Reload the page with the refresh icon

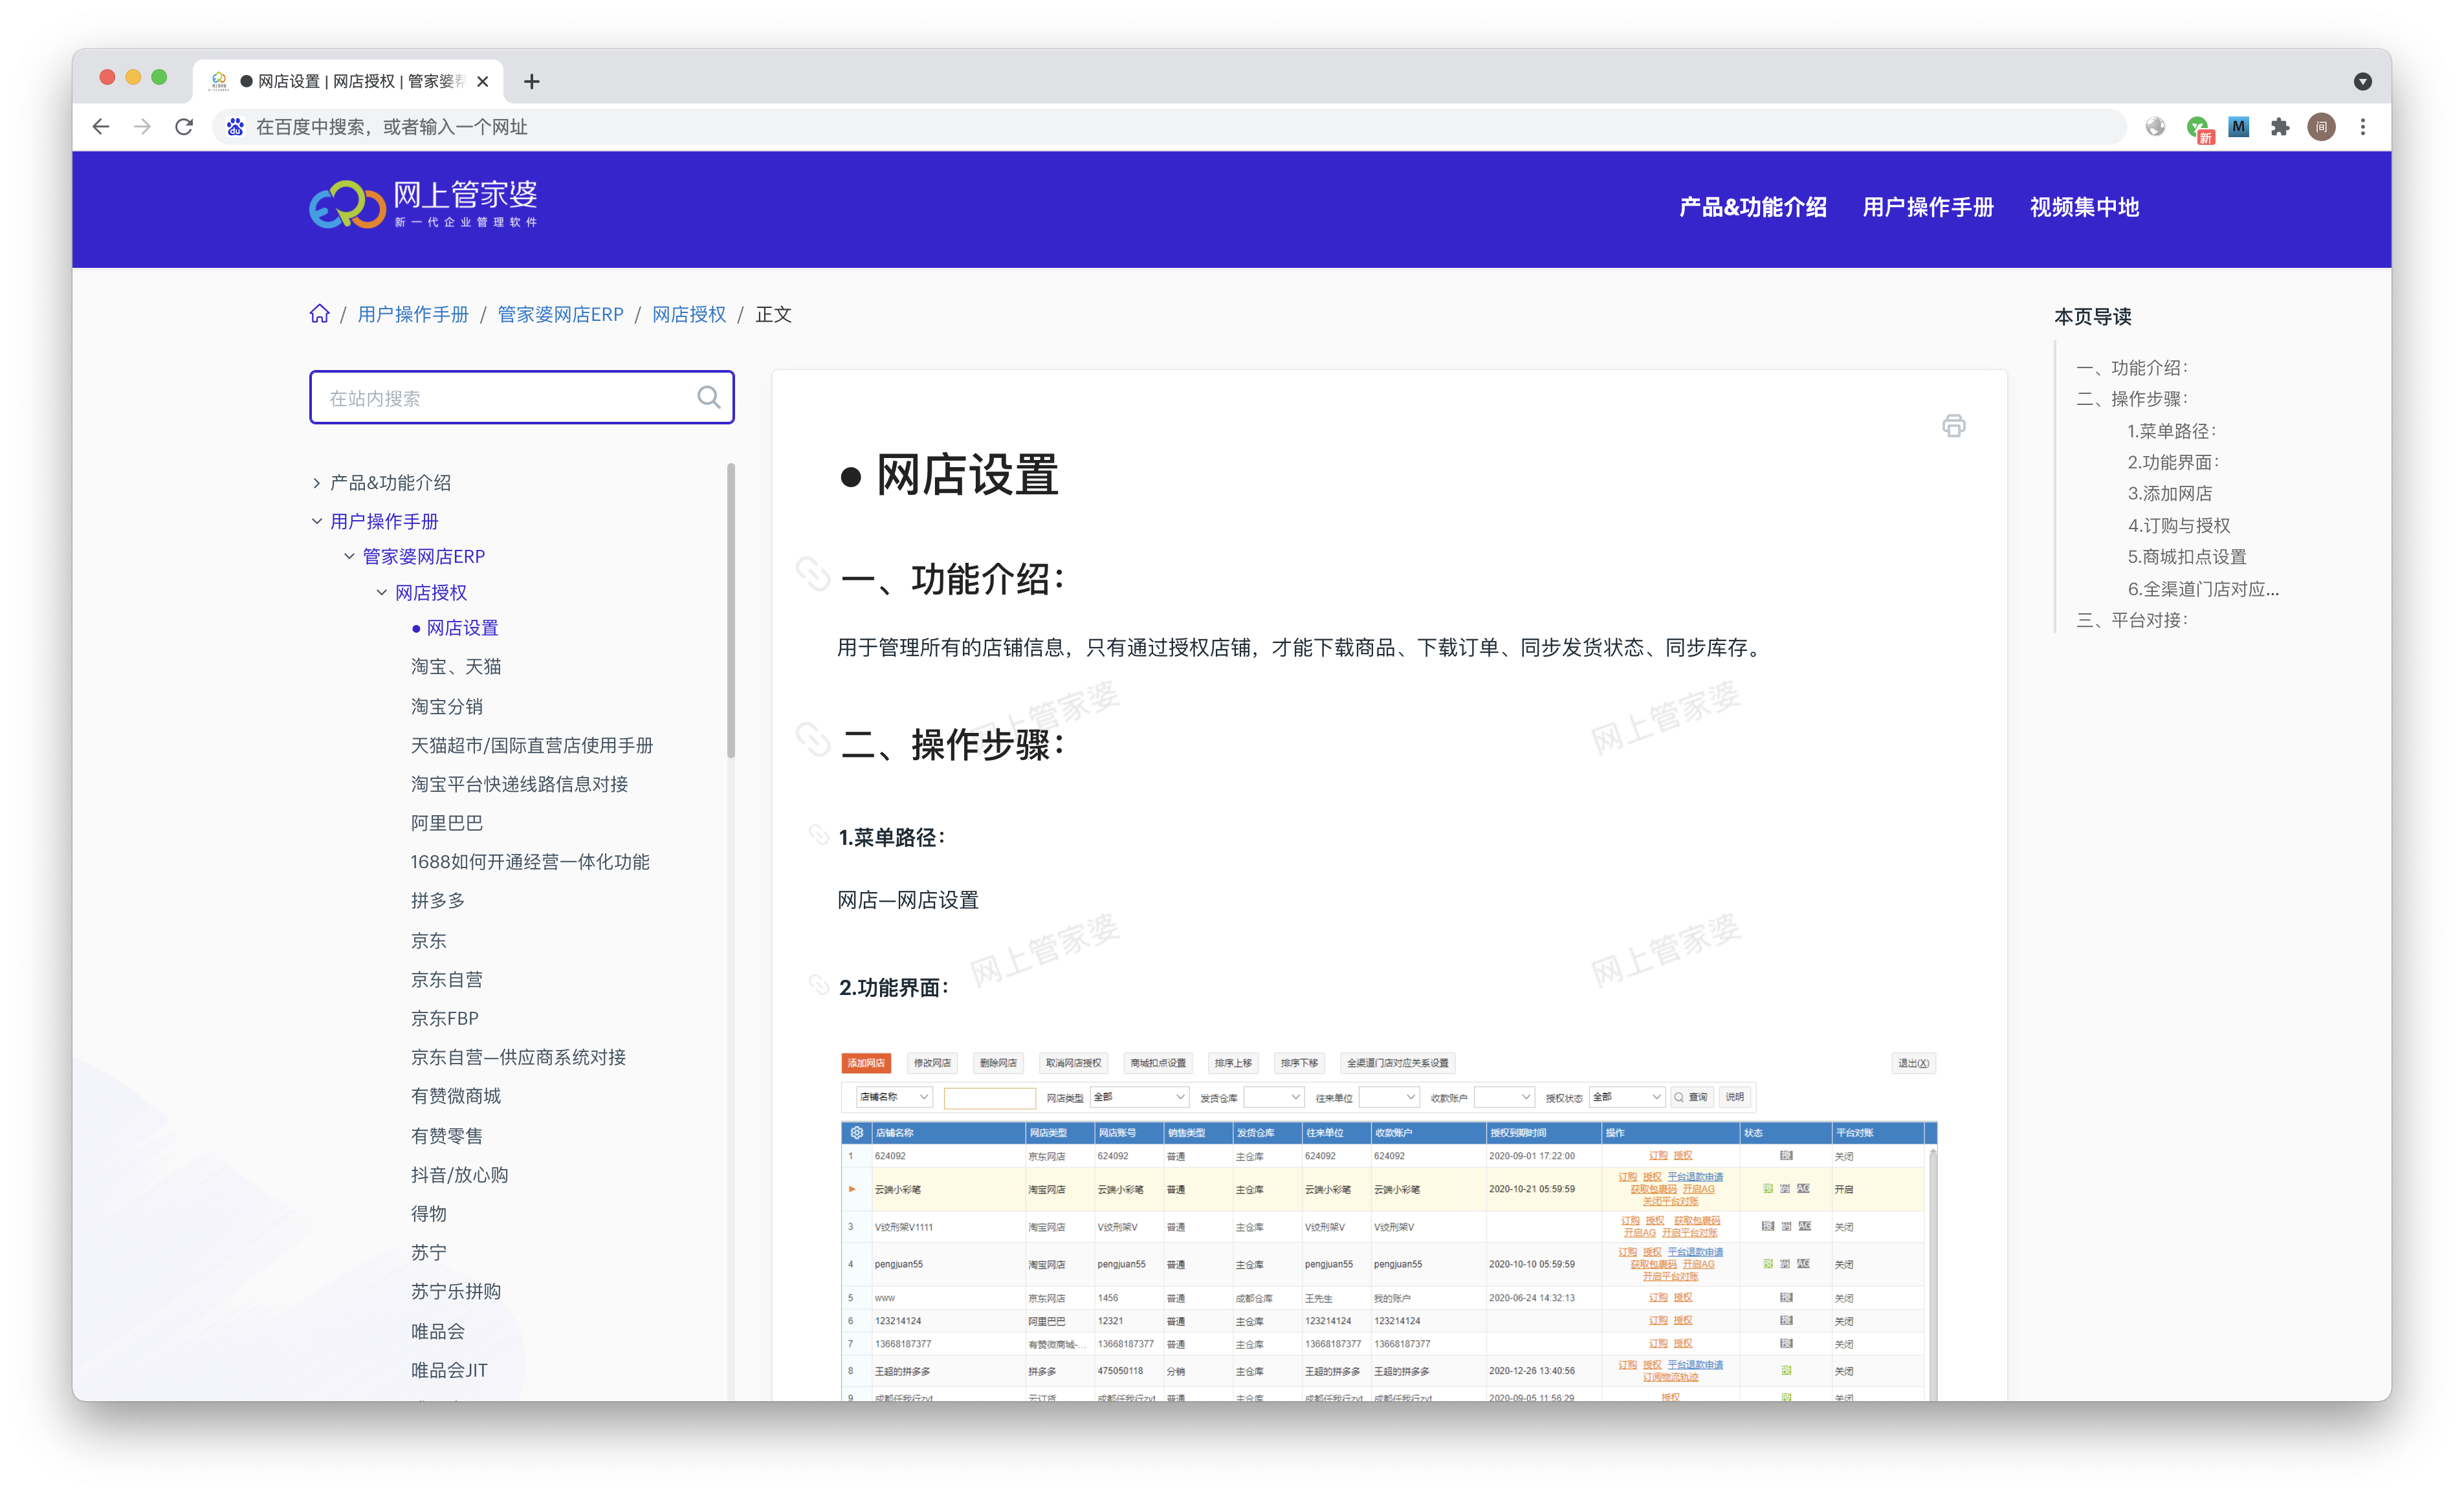point(184,127)
